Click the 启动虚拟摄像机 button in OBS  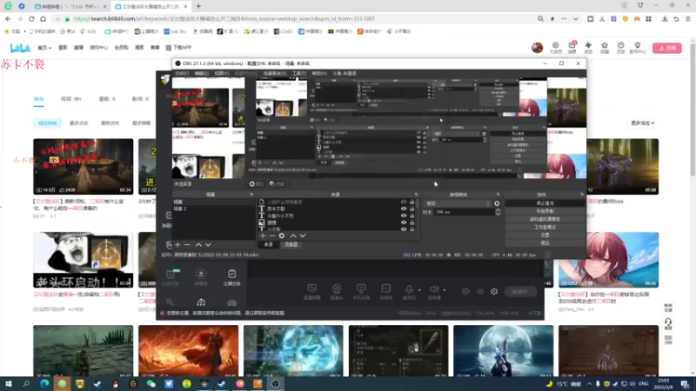pos(545,219)
